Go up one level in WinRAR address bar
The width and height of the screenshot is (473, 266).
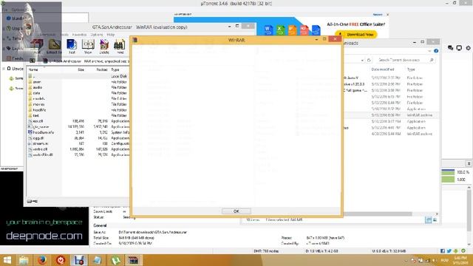click(x=33, y=61)
